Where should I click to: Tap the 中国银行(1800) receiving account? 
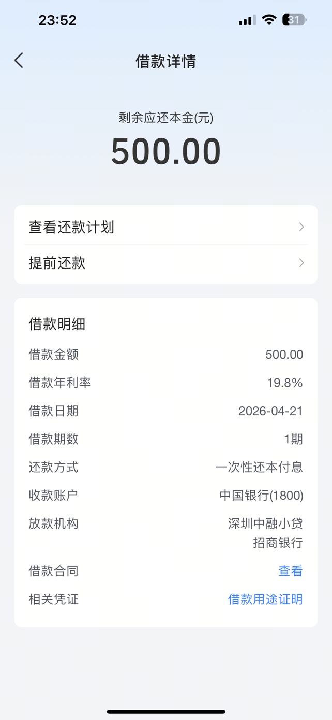pos(261,496)
